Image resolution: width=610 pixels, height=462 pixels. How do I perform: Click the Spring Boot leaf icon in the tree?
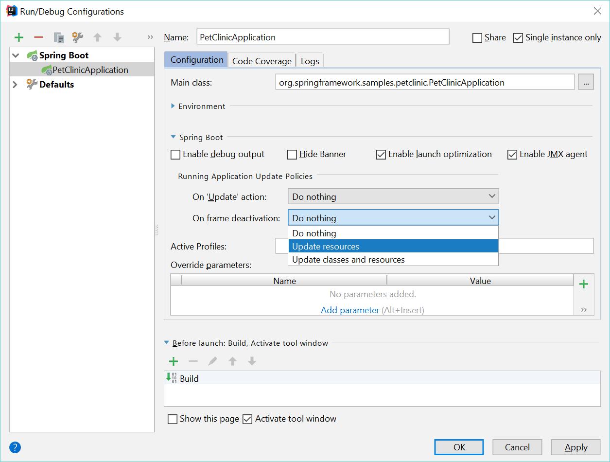point(32,55)
